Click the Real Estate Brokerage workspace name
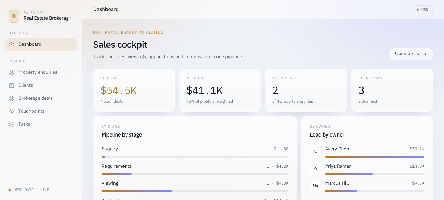Screen dimensions: 444x200 point(48,18)
